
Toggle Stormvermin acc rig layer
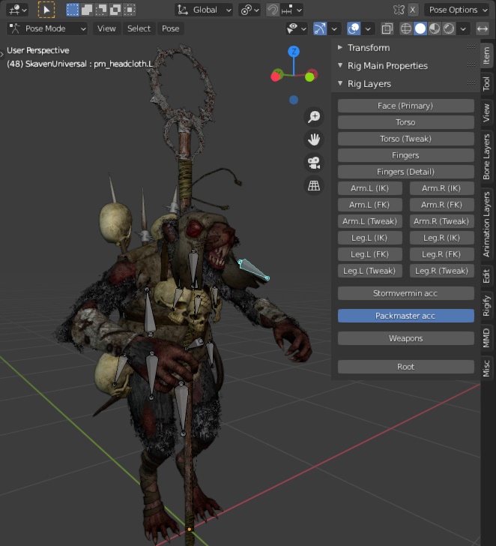tap(405, 293)
